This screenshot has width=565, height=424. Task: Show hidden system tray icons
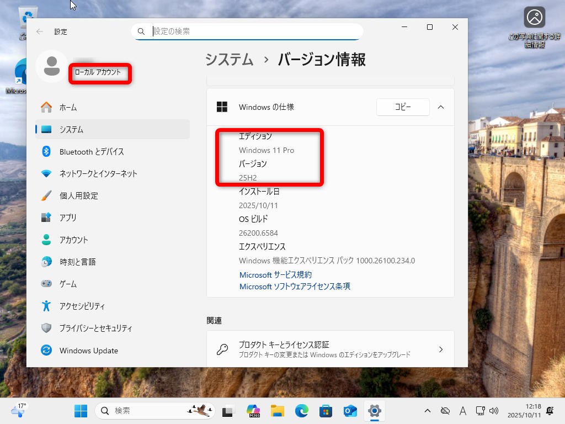click(427, 411)
